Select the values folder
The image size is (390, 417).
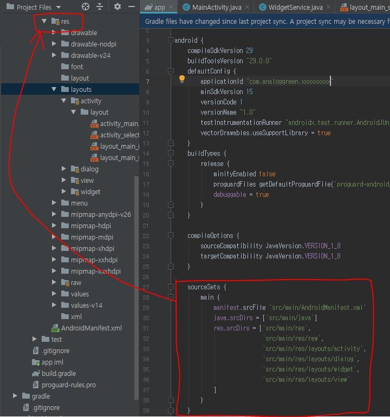[75, 294]
